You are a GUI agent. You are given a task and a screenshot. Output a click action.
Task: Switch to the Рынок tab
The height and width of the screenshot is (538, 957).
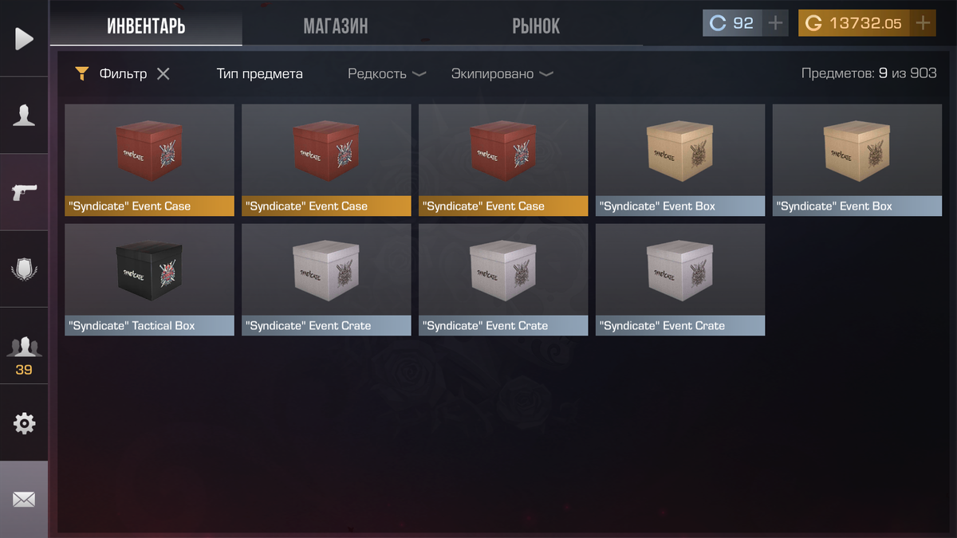pyautogui.click(x=536, y=26)
